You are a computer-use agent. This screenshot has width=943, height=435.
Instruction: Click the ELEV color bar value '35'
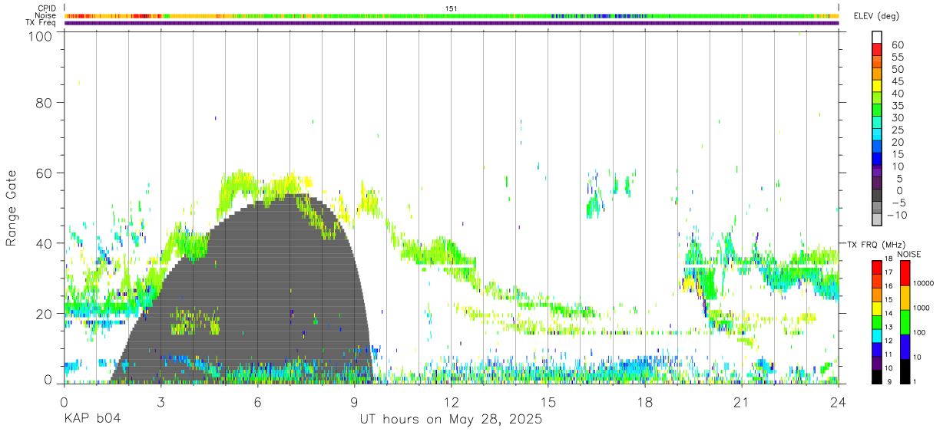pyautogui.click(x=897, y=106)
